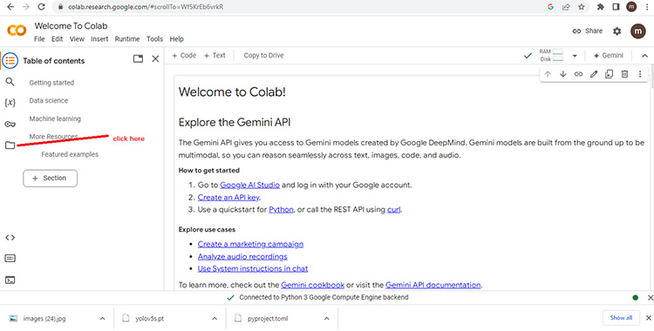Open the Command palette icon

tap(10, 259)
